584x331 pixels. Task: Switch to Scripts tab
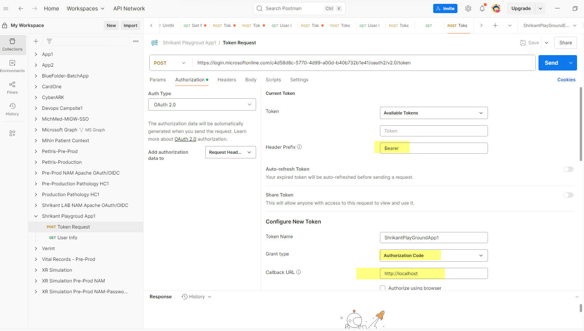[x=273, y=80]
